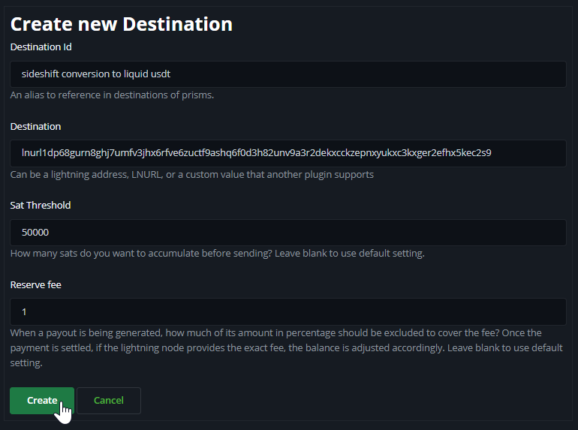Click the Create new Destination heading

tap(122, 24)
